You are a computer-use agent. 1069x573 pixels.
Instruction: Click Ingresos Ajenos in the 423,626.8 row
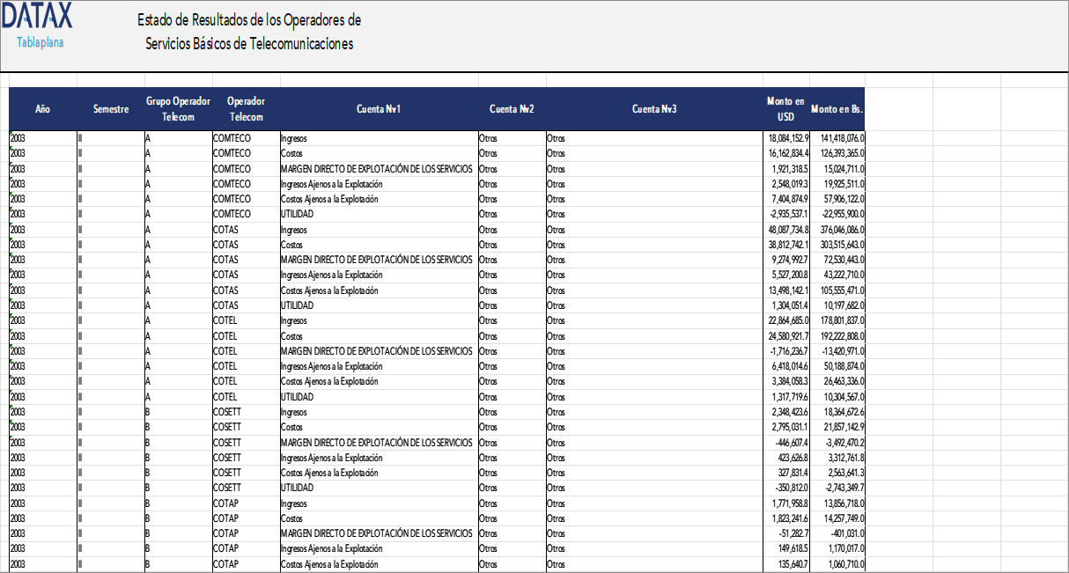[379, 458]
